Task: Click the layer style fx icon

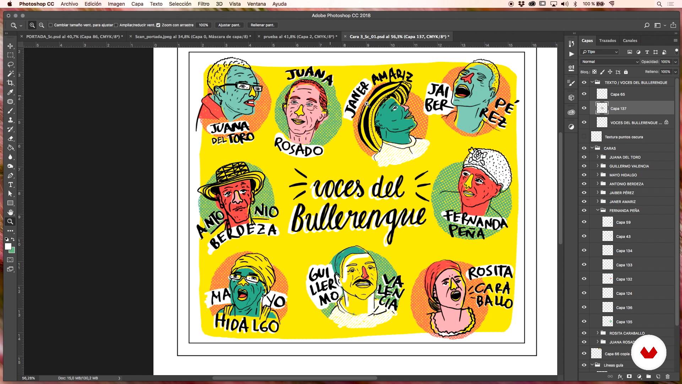Action: [620, 377]
